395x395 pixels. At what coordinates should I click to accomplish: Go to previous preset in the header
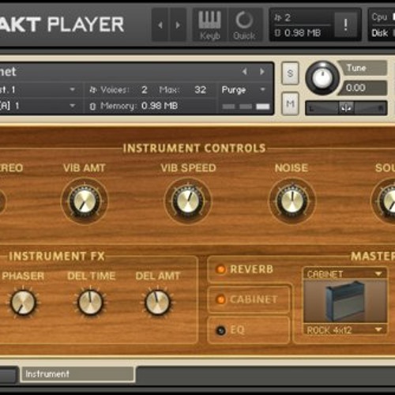pos(160,25)
